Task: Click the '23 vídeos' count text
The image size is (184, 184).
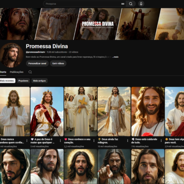Action: point(74,52)
